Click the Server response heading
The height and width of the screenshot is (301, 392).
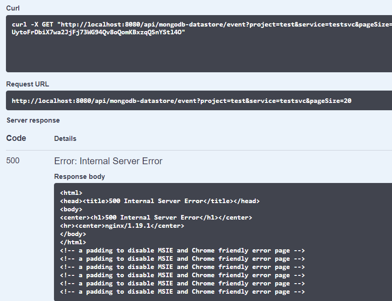(x=32, y=120)
